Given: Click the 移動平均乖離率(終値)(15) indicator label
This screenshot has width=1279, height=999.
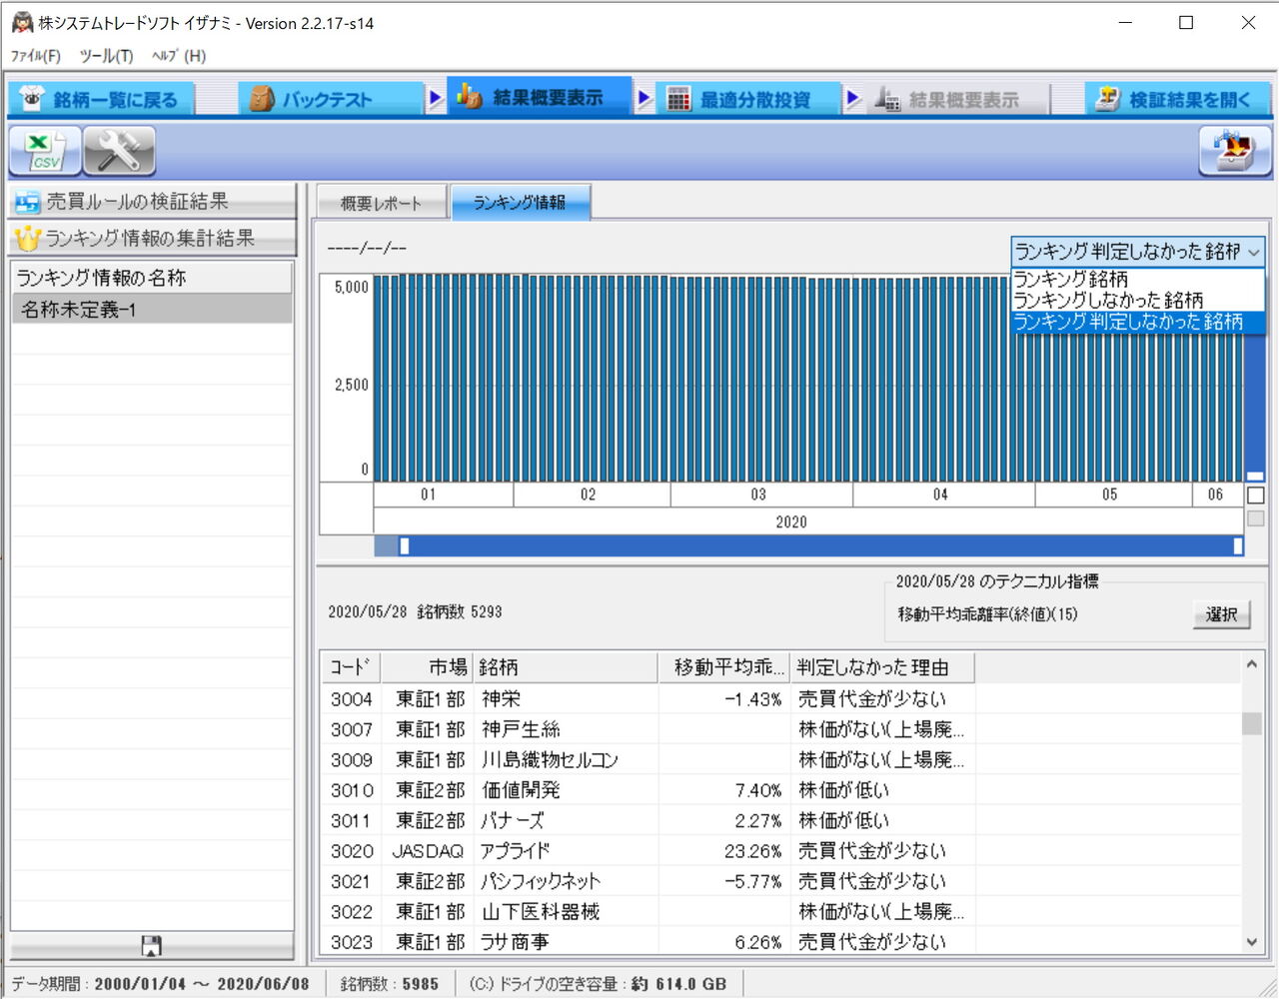Looking at the screenshot, I should pyautogui.click(x=987, y=614).
